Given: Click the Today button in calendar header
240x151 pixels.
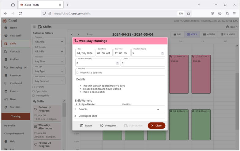Looking at the screenshot, I should (89, 34).
